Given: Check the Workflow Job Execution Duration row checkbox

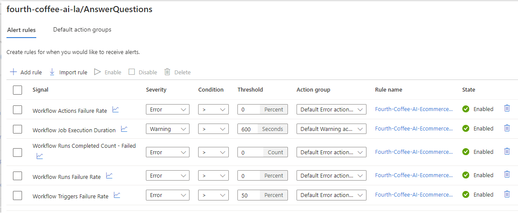Looking at the screenshot, I should 17,129.
